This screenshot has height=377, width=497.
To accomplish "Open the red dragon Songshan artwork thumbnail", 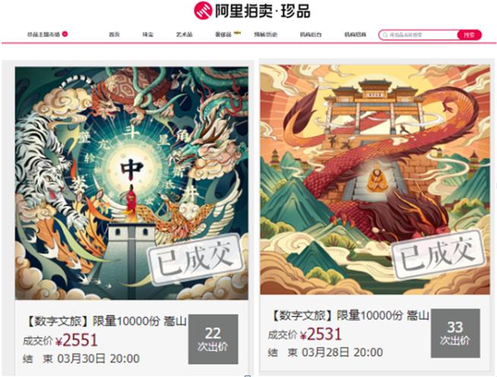I will pos(375,180).
